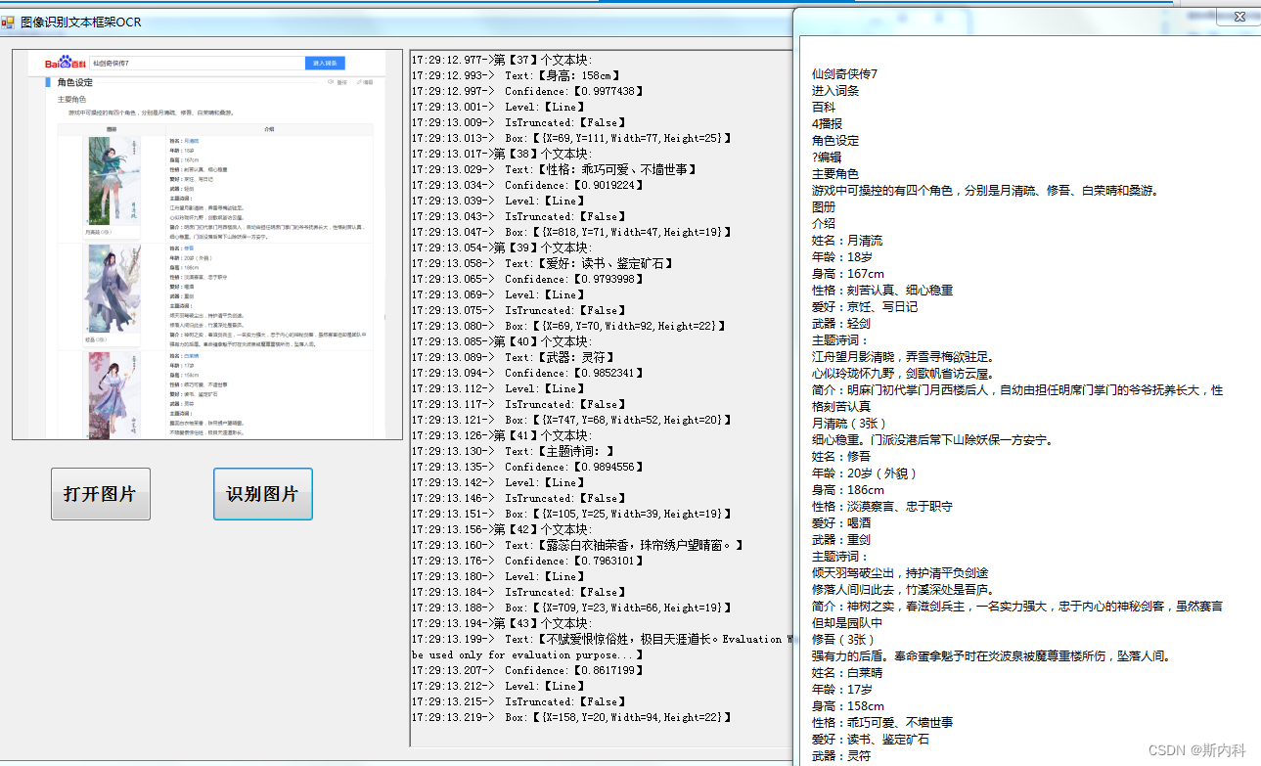Viewport: 1261px width, 766px height.
Task: Select log line Confidence:【0.9793998】
Action: [528, 279]
